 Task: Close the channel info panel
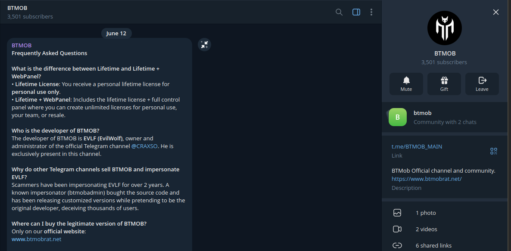point(495,12)
